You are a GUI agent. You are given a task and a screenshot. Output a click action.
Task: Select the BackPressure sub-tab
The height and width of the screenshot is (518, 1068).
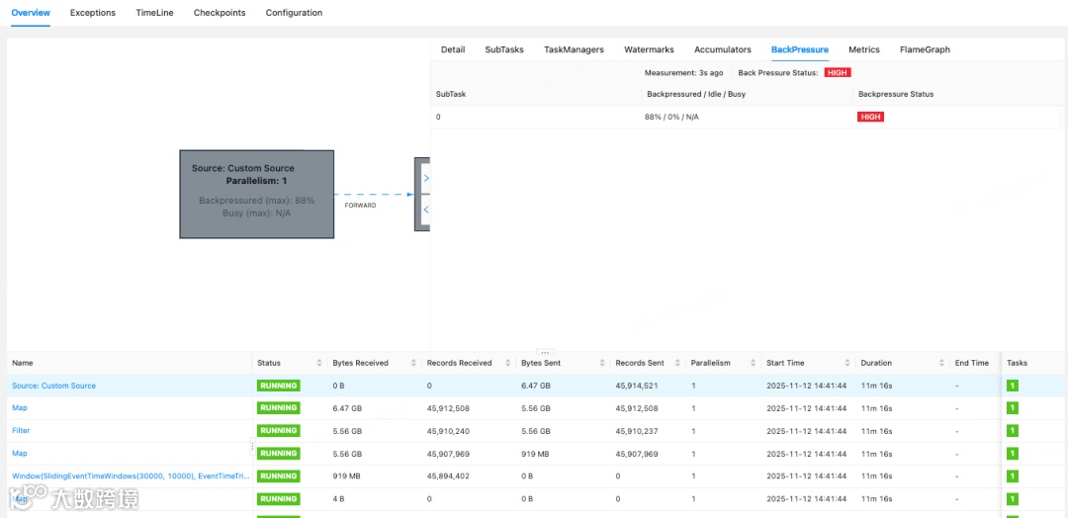[800, 49]
